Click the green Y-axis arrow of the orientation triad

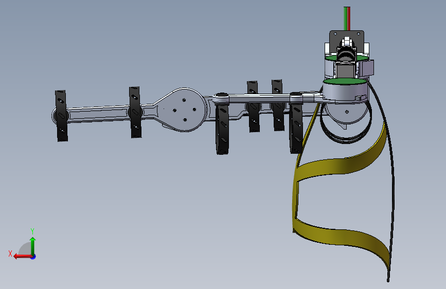click(33, 246)
